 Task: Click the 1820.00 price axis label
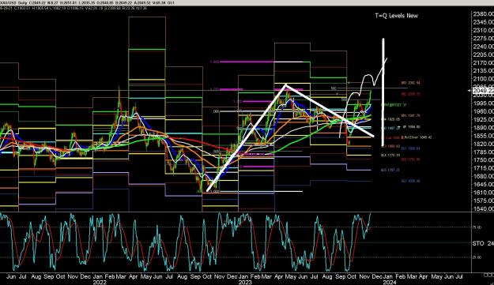[x=483, y=144]
